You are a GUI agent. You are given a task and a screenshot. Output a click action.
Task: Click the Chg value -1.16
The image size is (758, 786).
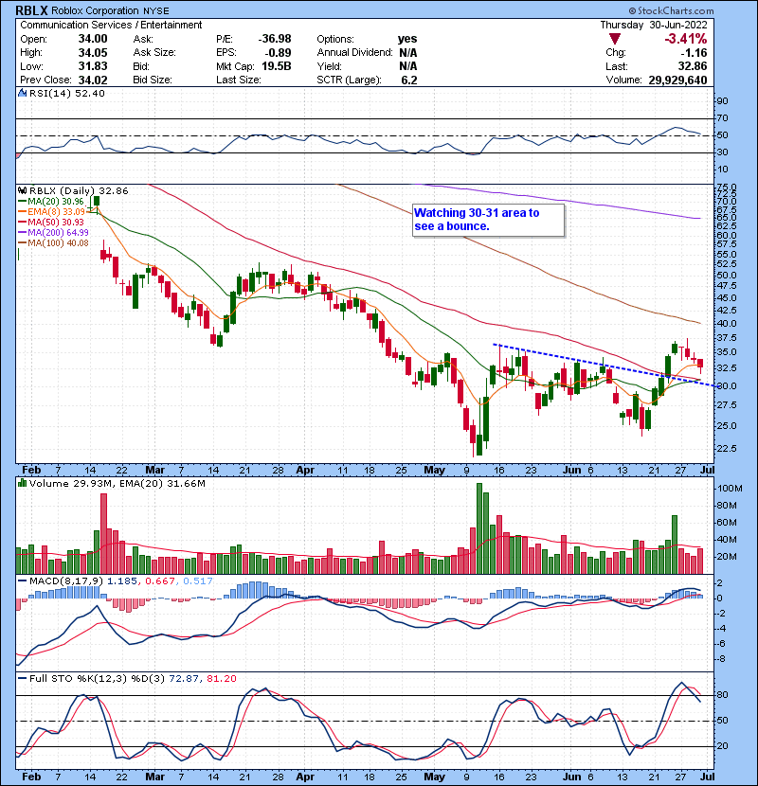click(x=694, y=53)
